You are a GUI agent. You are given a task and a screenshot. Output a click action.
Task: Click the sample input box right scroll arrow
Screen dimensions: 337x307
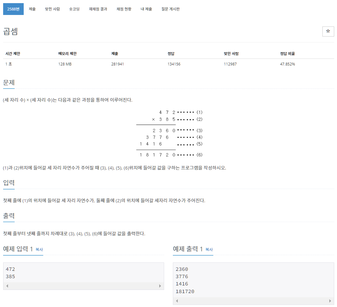[160, 286]
